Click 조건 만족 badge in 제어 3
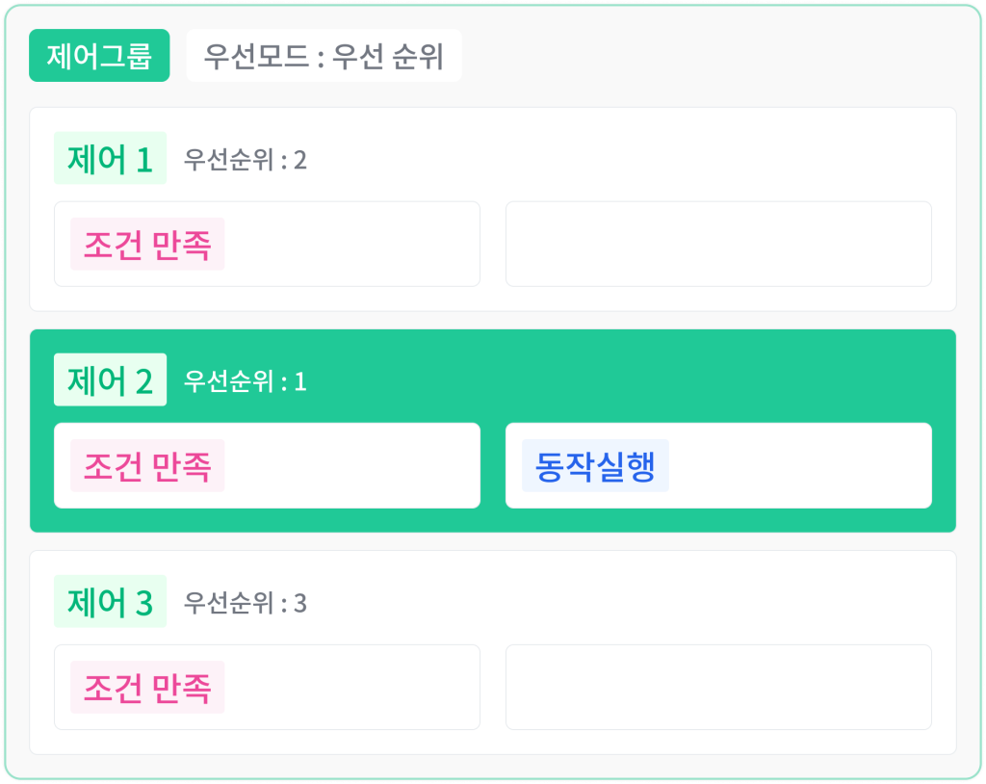 [147, 687]
